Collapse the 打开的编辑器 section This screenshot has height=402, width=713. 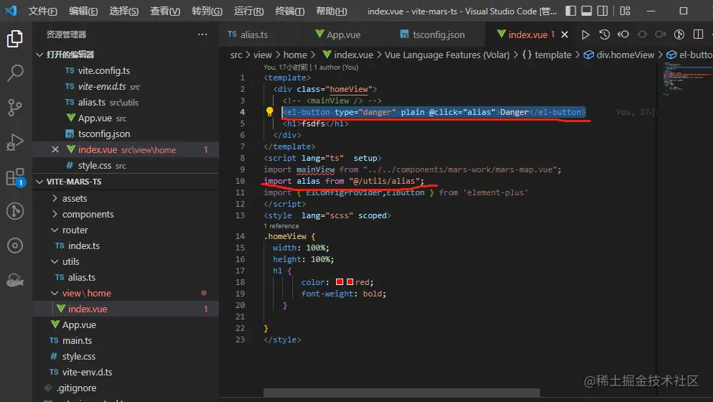(39, 55)
